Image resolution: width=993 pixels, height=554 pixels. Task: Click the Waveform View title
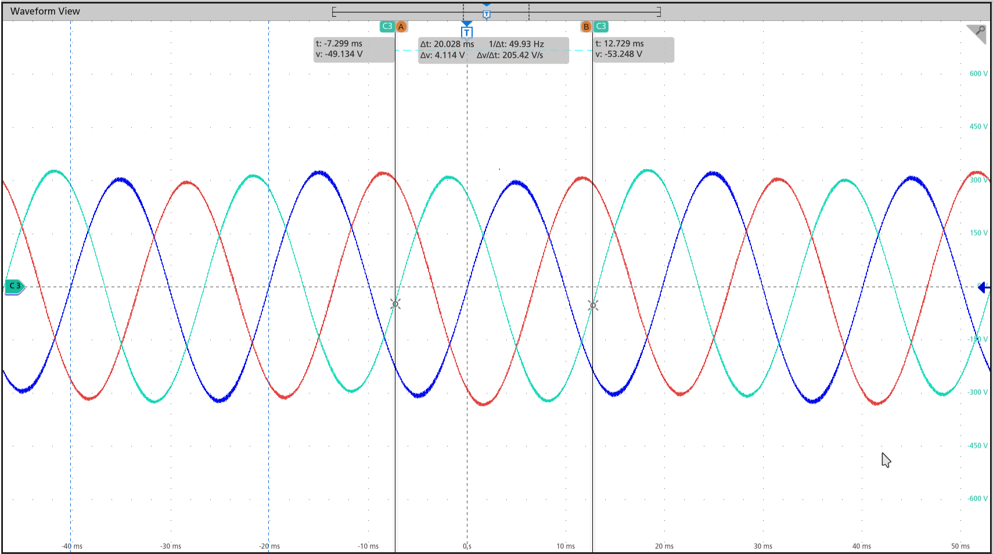45,11
